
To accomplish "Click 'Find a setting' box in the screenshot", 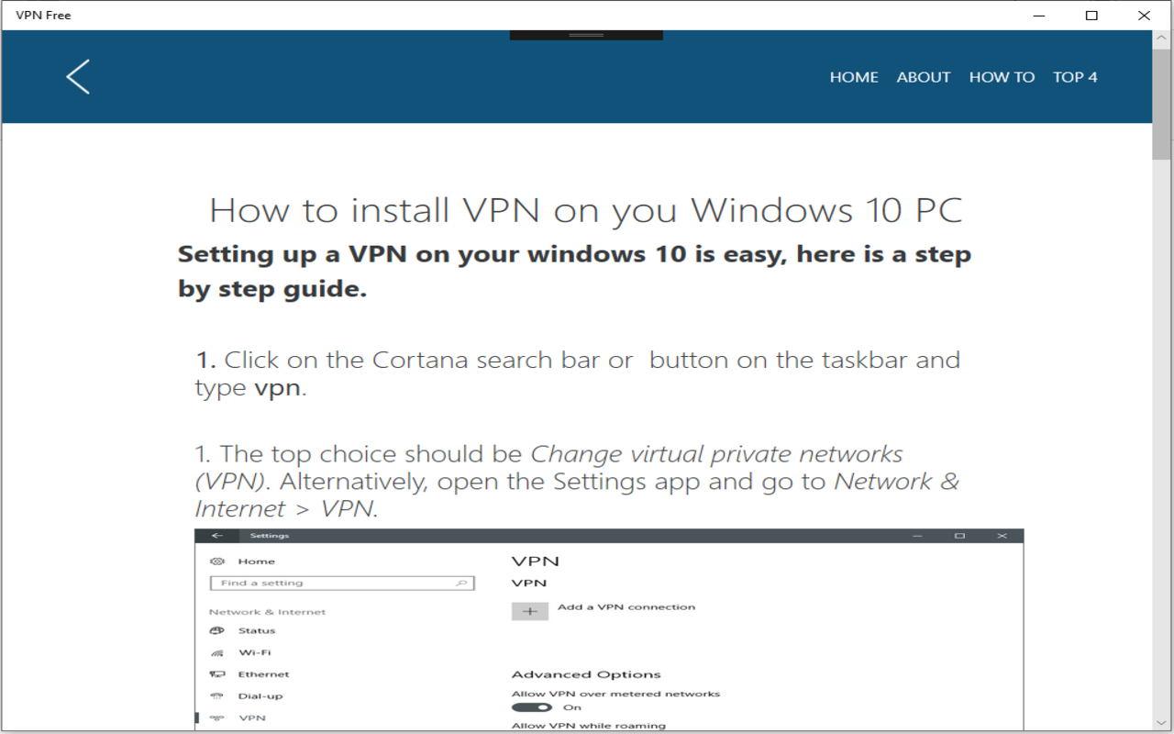I will (x=342, y=583).
